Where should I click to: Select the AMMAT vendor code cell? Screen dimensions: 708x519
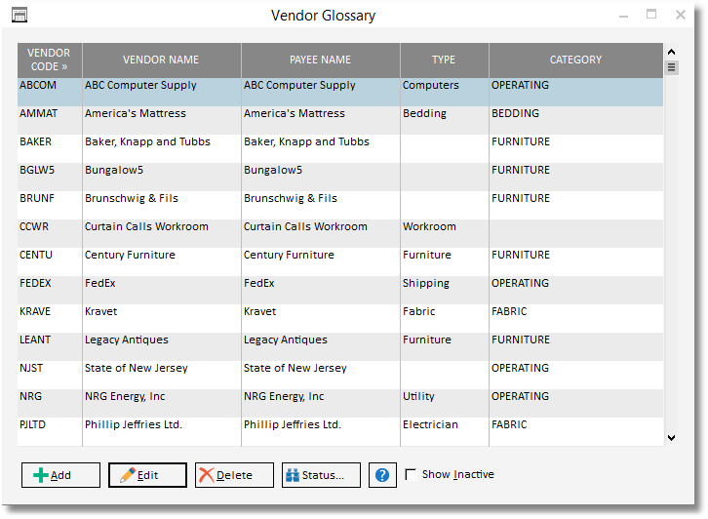pyautogui.click(x=50, y=120)
